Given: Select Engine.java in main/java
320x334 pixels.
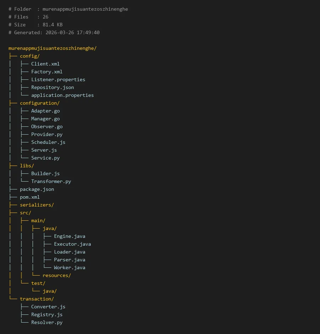Looking at the screenshot, I should point(69,236).
